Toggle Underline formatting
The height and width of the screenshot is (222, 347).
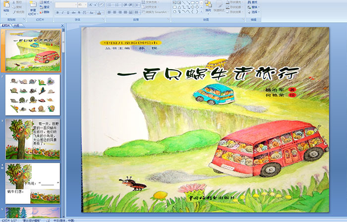[x=68, y=12]
